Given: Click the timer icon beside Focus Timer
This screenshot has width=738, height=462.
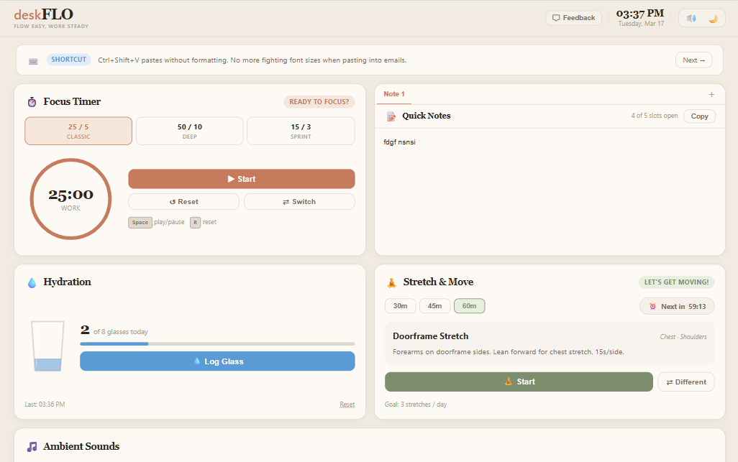Looking at the screenshot, I should [x=31, y=101].
